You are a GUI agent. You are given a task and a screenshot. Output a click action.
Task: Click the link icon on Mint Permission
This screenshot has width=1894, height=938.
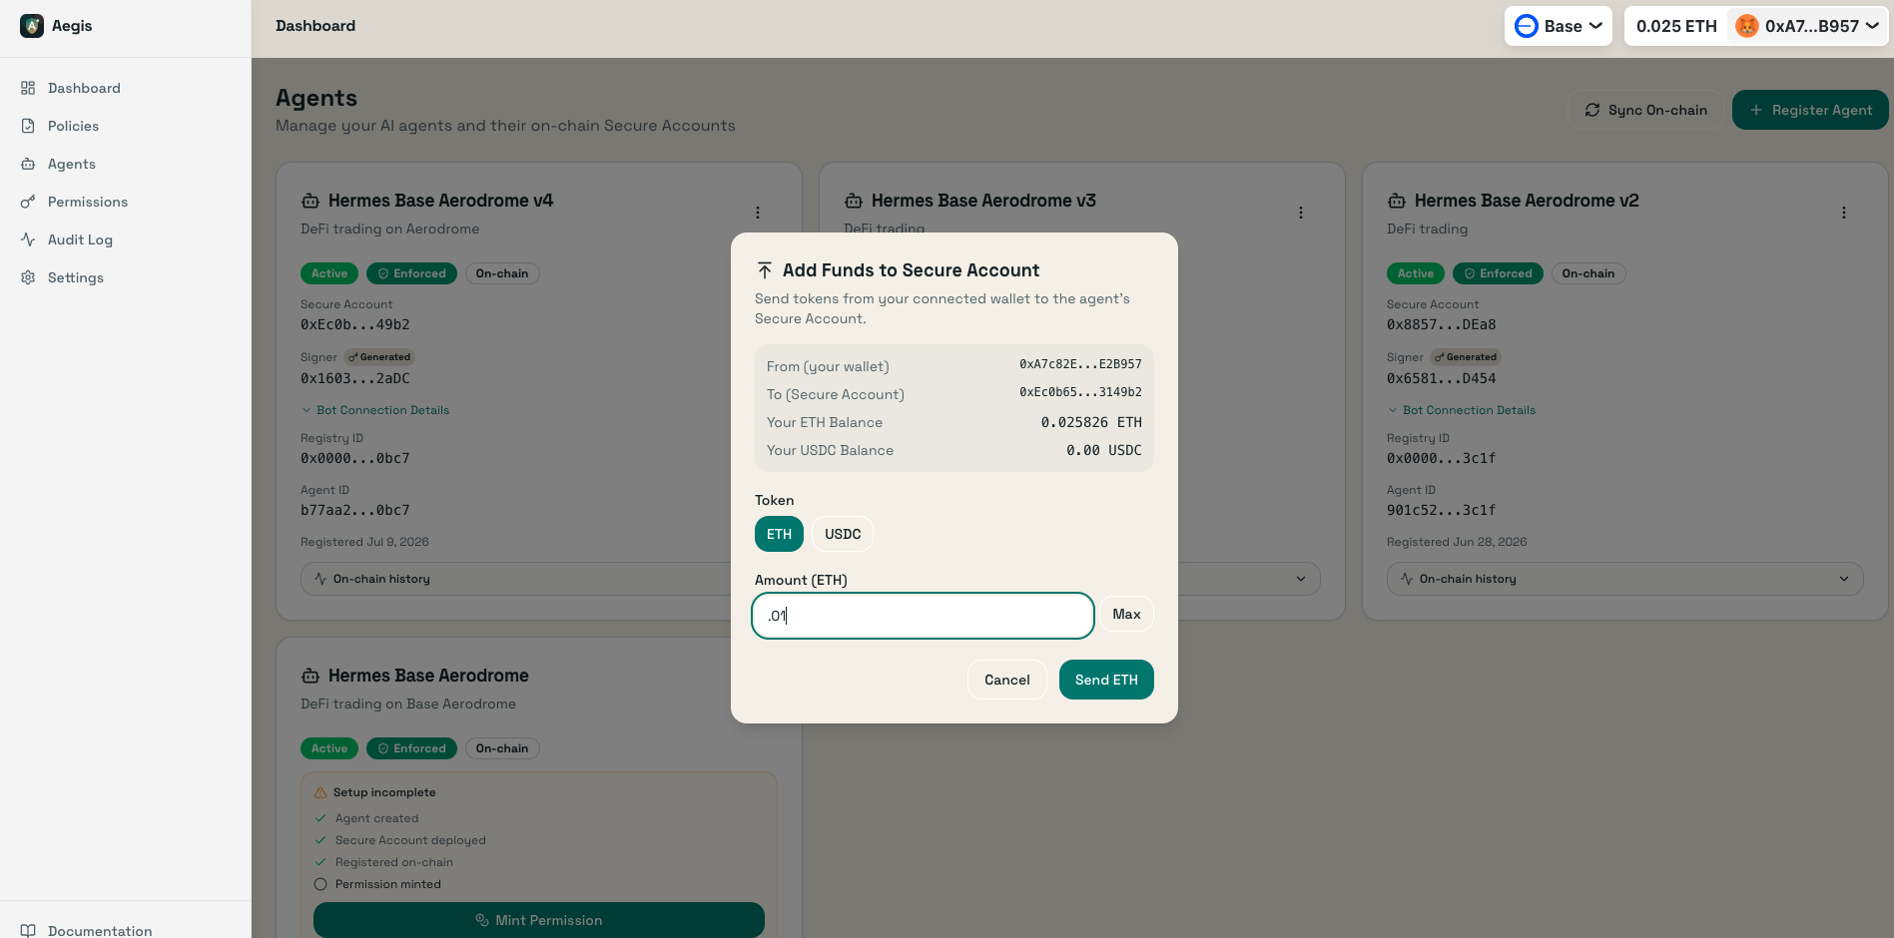click(482, 920)
